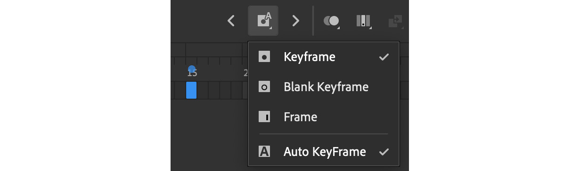This screenshot has height=171, width=580.
Task: Toggle Onion Skin icon
Action: (331, 21)
